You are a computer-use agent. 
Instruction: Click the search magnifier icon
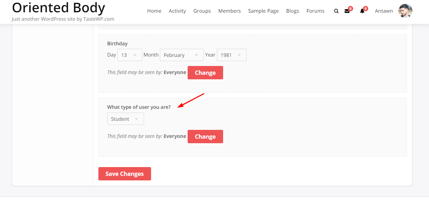[x=336, y=11]
